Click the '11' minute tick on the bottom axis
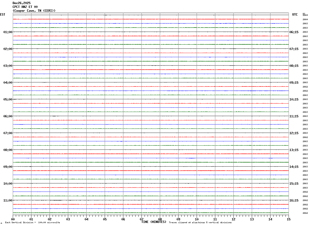The width and height of the screenshot is (309, 226). [x=215, y=219]
